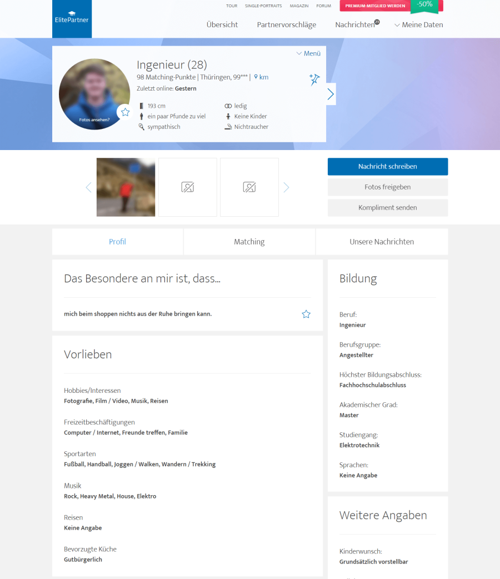
Task: Show previous photos with left gallery arrow
Action: [89, 187]
